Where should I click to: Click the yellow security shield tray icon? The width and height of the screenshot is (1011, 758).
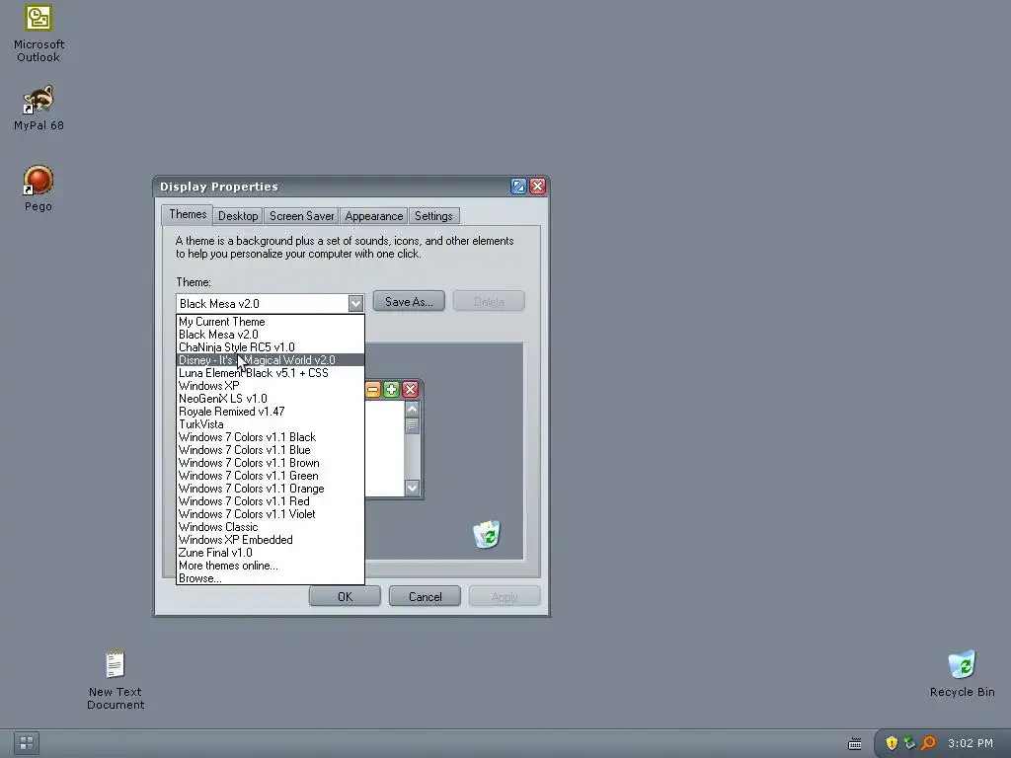click(x=892, y=743)
